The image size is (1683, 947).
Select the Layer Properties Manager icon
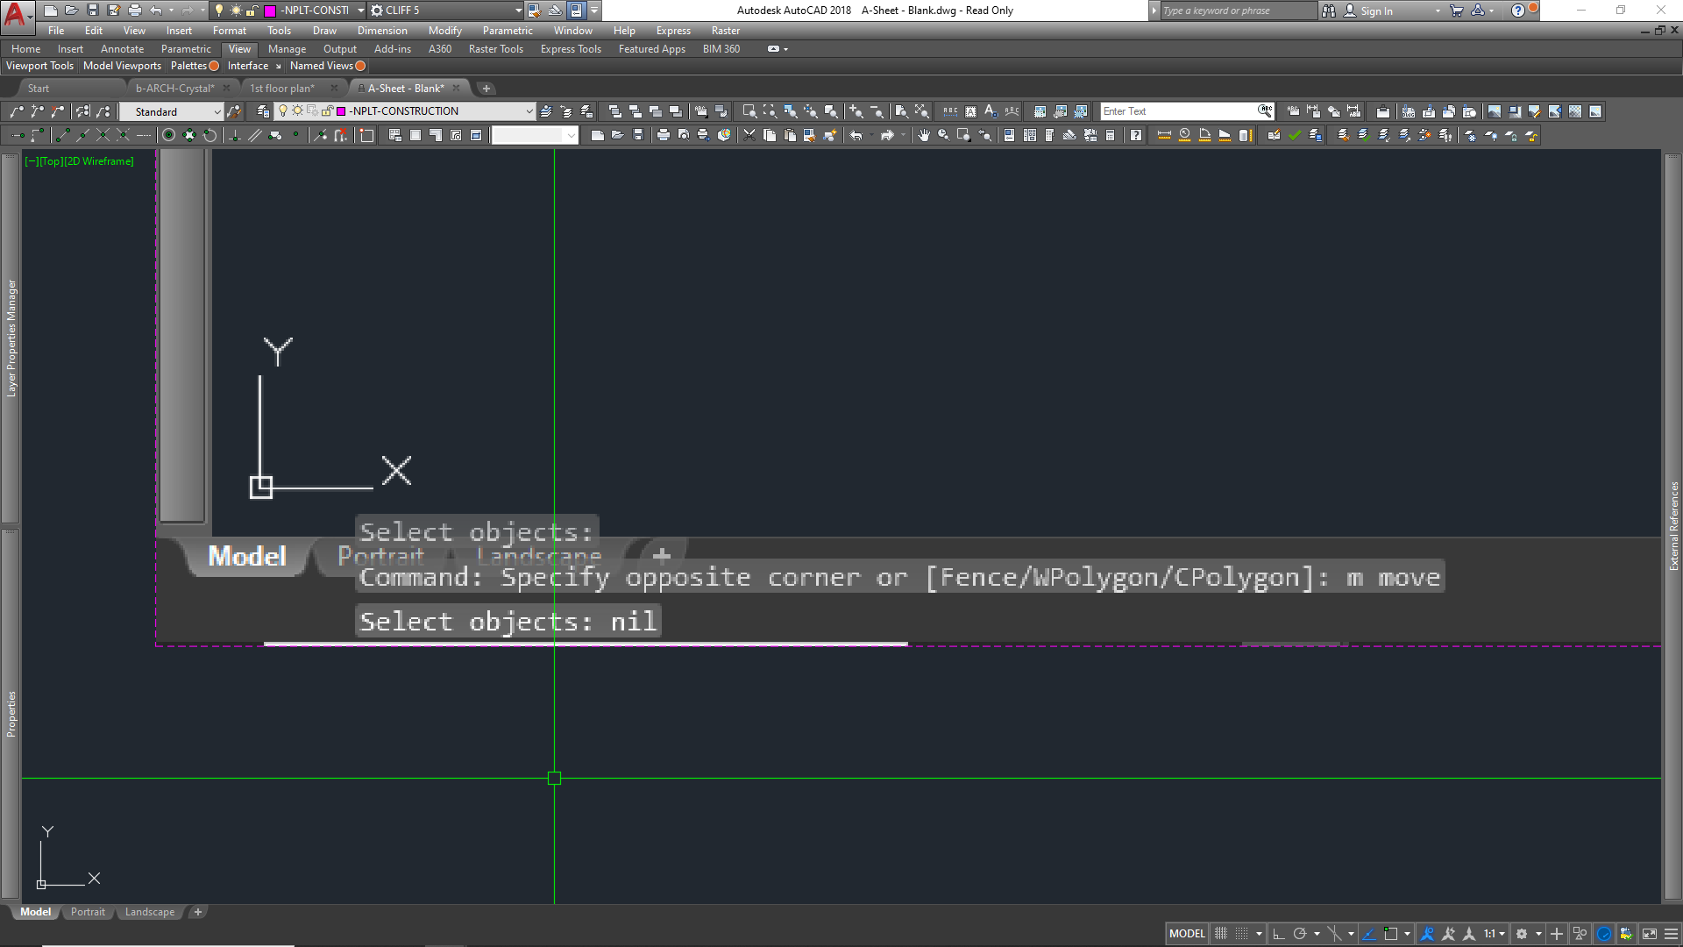263,110
